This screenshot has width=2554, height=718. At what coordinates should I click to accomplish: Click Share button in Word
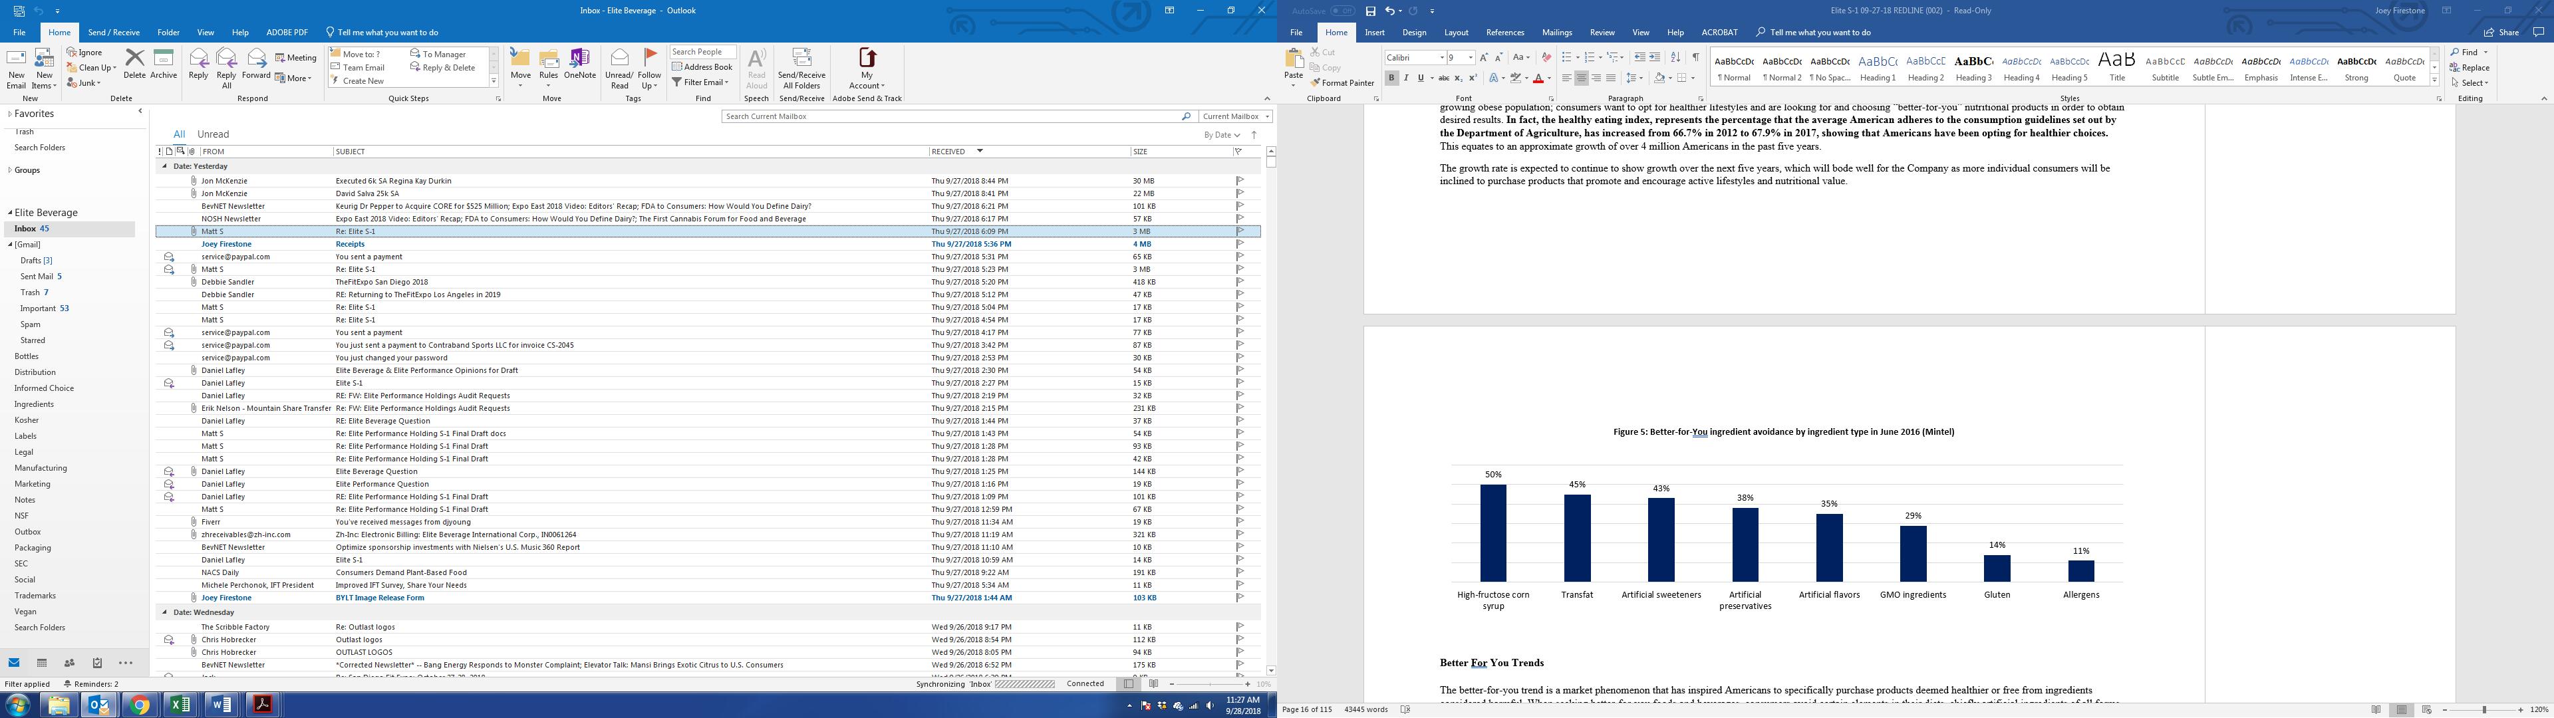pos(2502,33)
